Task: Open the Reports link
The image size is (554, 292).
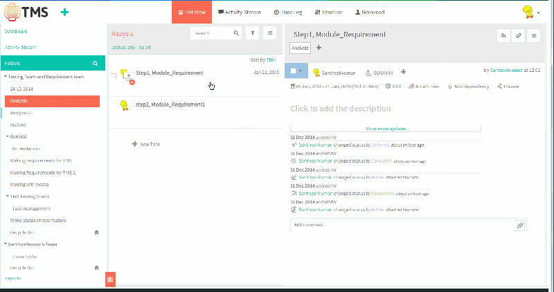Action: (x=12, y=278)
